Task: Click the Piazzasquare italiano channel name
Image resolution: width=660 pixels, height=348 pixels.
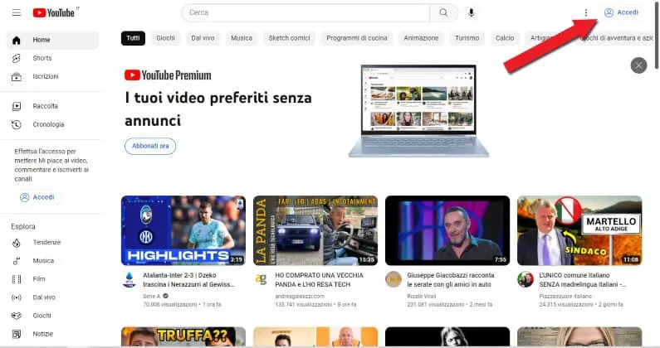Action: pos(565,296)
